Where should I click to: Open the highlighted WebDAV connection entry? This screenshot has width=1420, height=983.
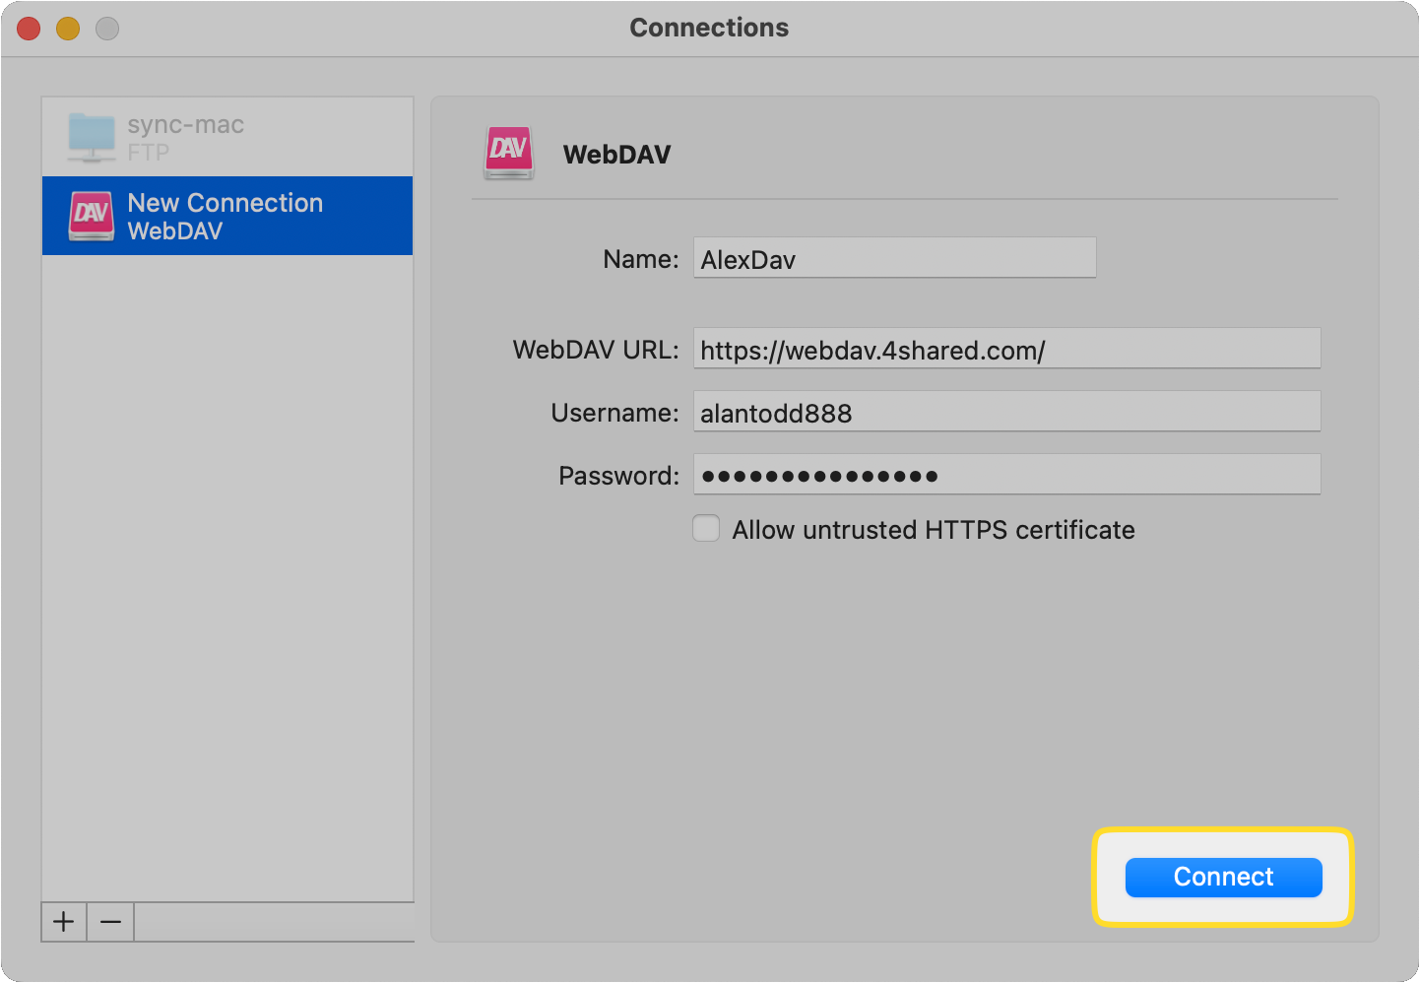(x=226, y=216)
